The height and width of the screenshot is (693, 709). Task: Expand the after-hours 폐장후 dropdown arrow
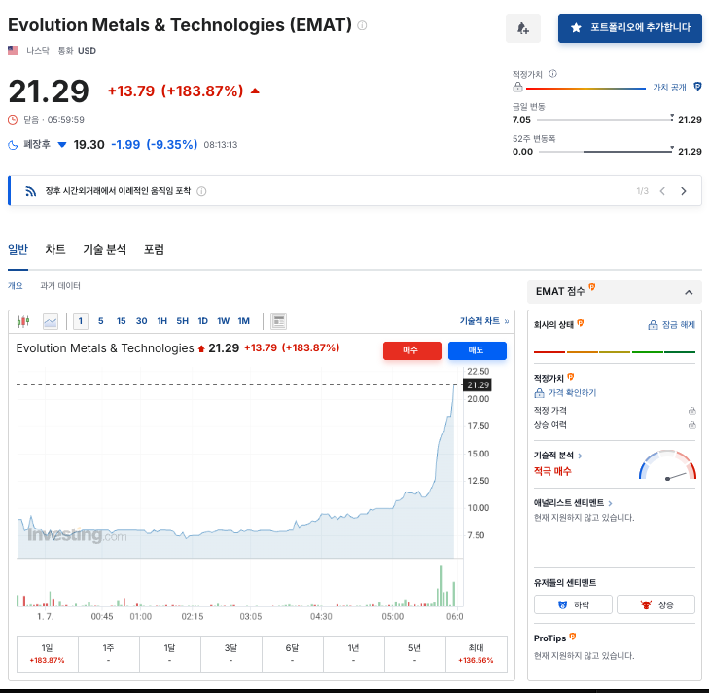coord(62,145)
